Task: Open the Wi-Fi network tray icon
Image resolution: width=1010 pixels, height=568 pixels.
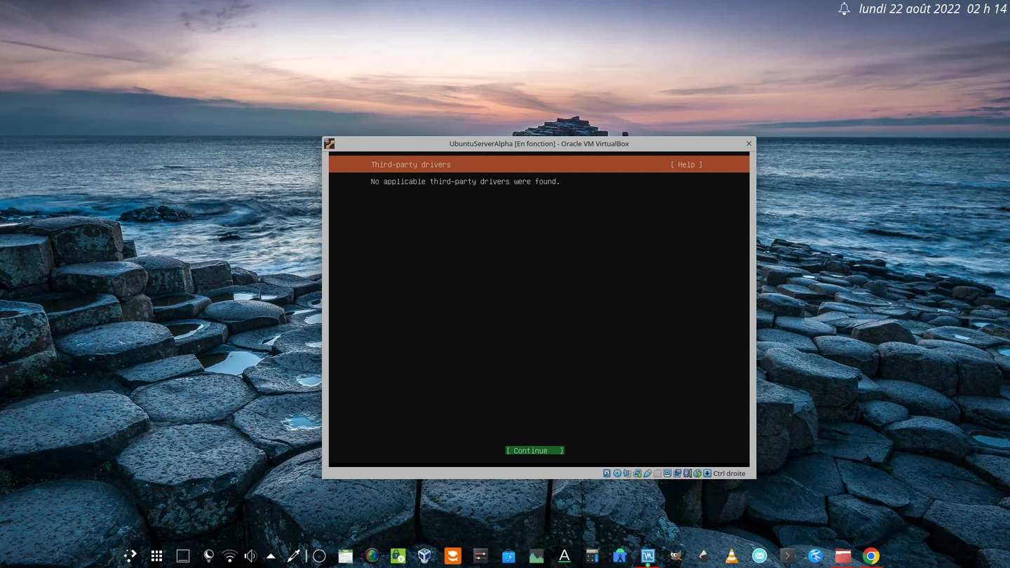Action: pos(229,556)
